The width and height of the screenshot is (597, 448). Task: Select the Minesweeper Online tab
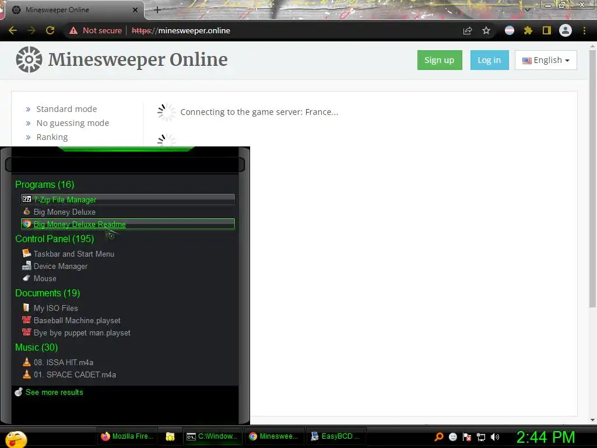(74, 10)
